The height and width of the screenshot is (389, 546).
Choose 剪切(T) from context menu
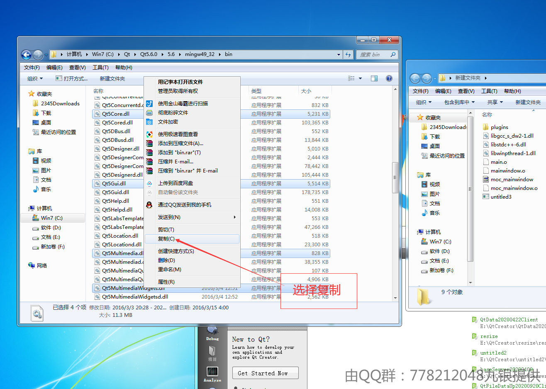(x=192, y=230)
